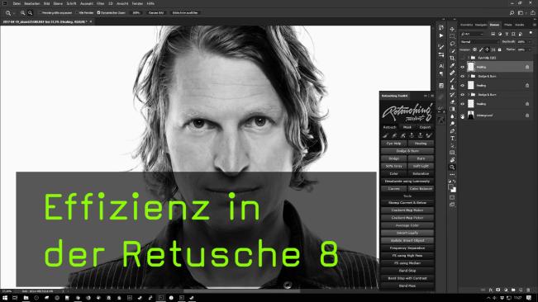Screen dimensions: 538x302
Task: Open the Datei menu
Action: (17, 3)
